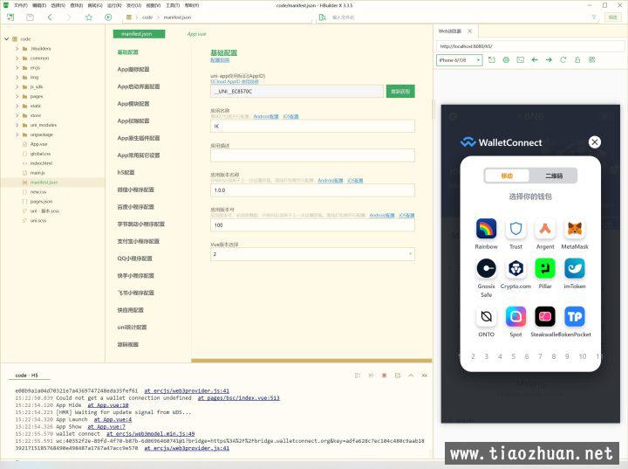Open the Run menu
The width and height of the screenshot is (628, 469).
tap(114, 5)
